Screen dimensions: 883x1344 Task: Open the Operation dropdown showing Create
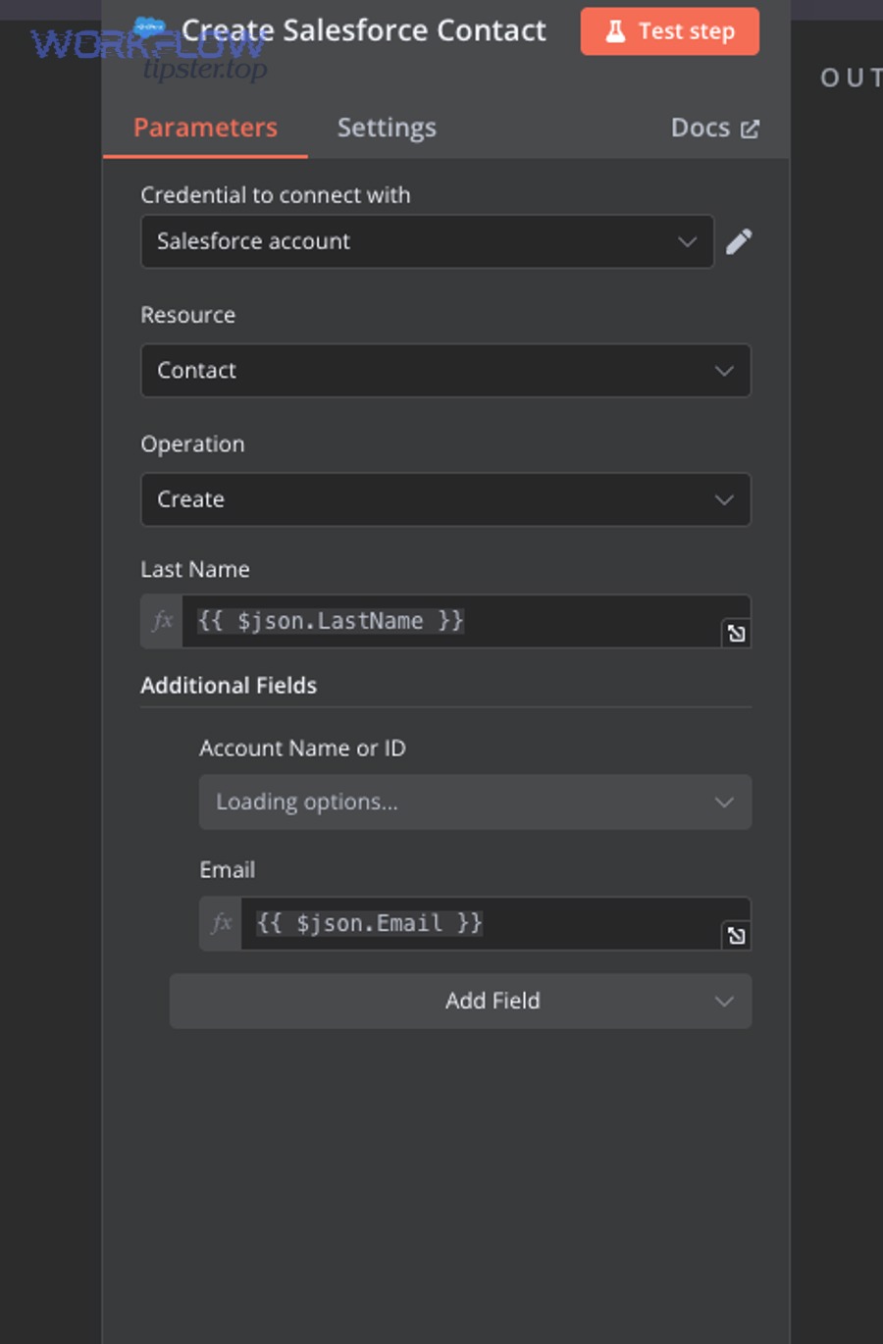tap(445, 499)
